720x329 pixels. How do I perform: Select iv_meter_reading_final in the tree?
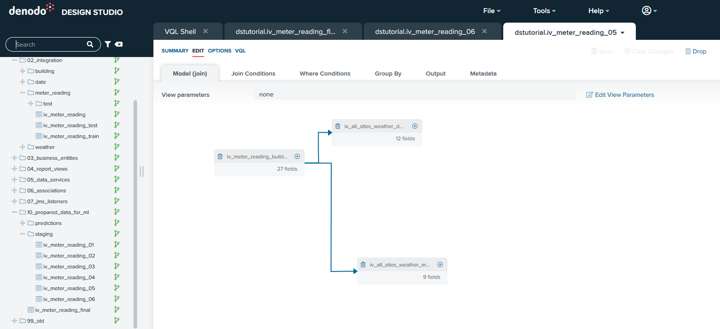coord(62,310)
